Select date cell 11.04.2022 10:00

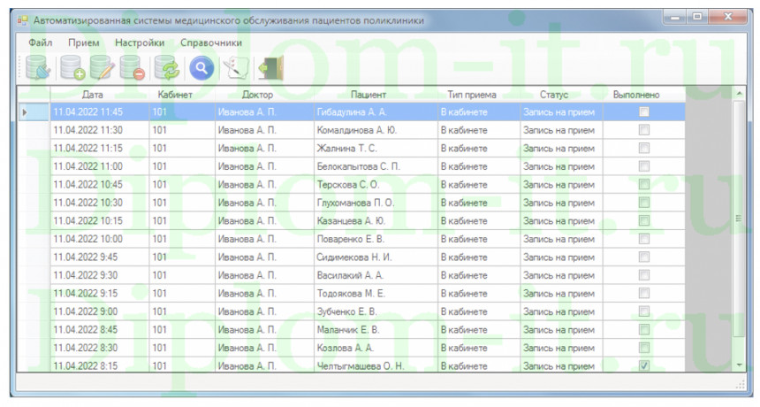(x=99, y=239)
